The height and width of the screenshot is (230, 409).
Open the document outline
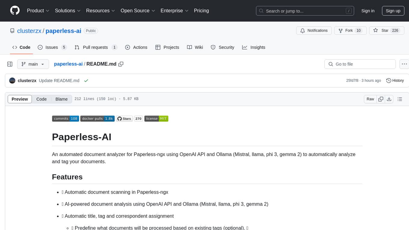(400, 99)
